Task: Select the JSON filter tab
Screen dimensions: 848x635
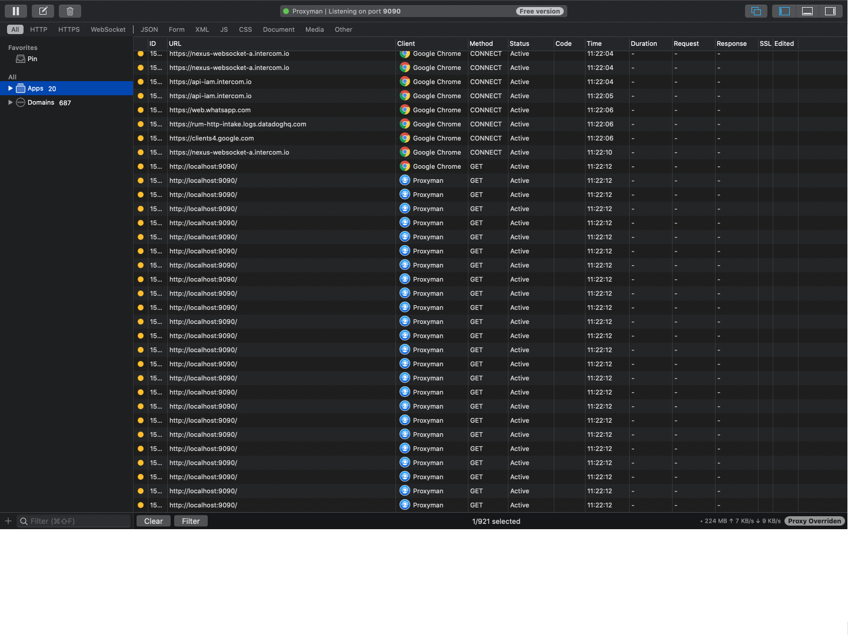Action: point(149,29)
